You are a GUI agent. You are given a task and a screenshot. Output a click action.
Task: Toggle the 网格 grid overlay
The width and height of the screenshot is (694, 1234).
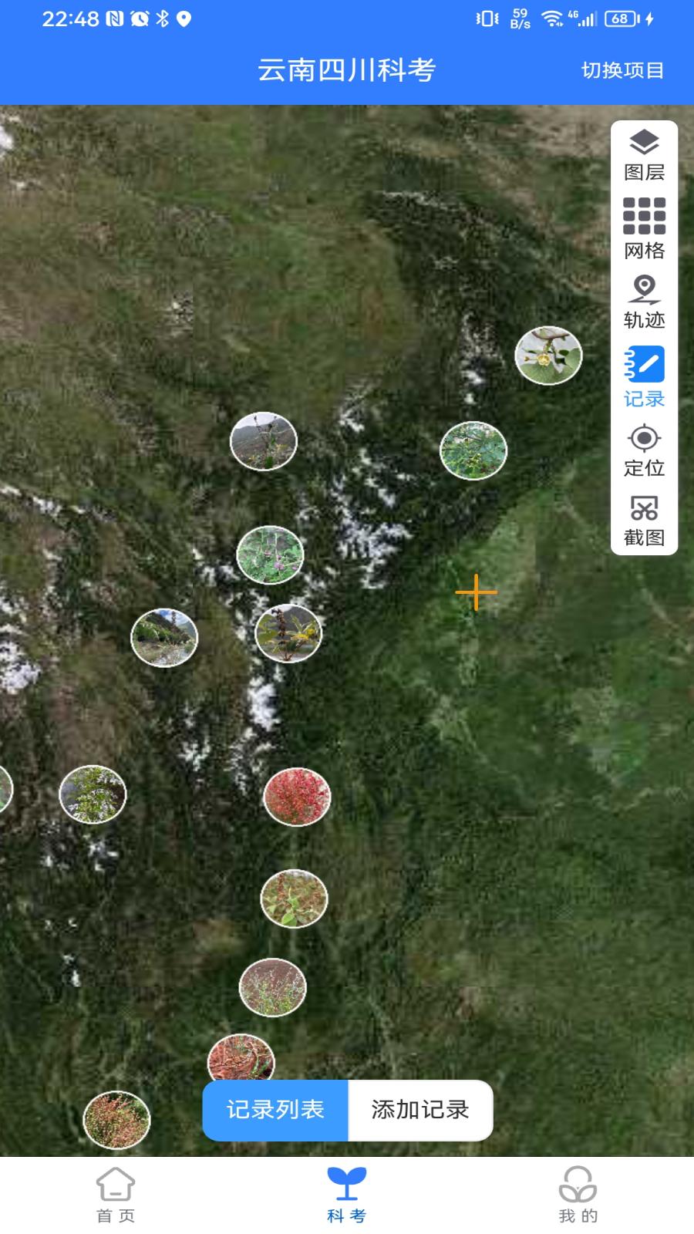click(x=644, y=228)
